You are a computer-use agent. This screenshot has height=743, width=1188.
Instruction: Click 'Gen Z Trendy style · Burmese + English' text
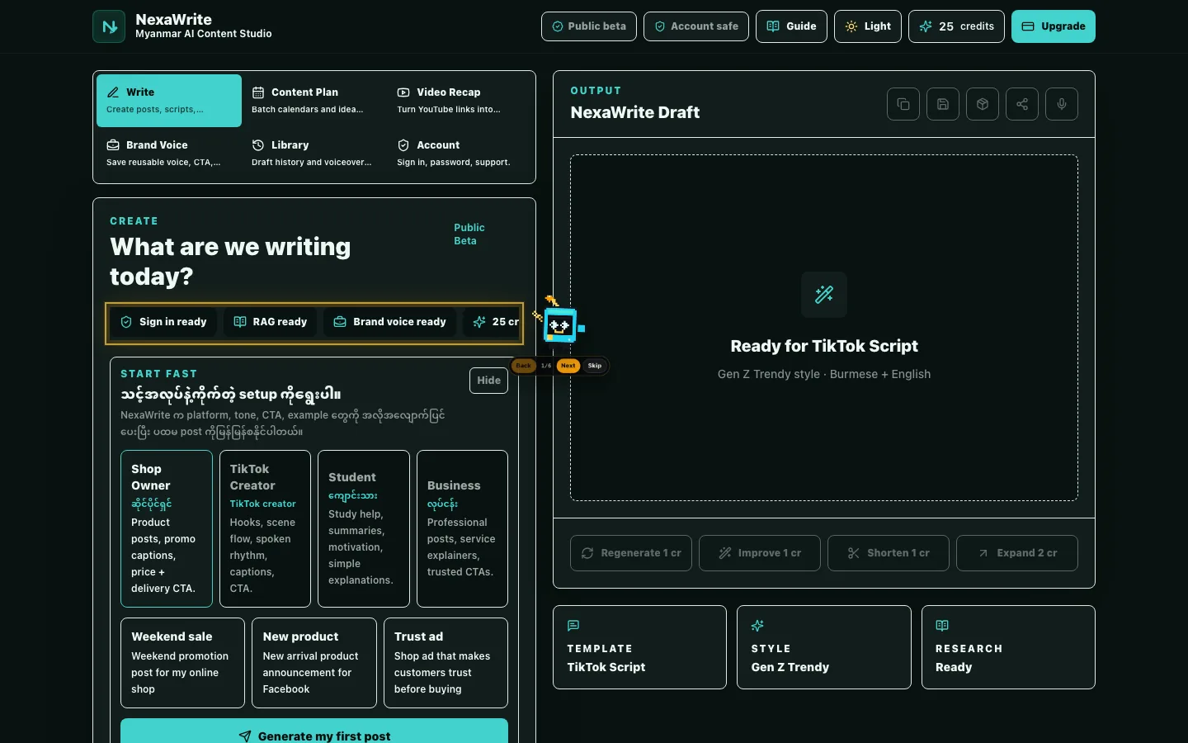point(824,374)
